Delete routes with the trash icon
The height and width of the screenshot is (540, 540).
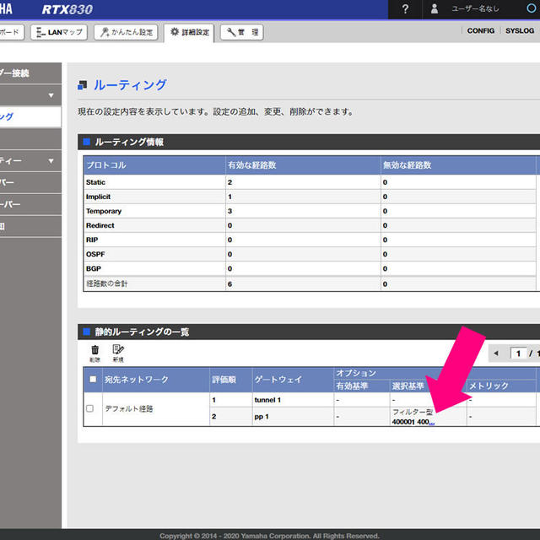pos(95,354)
